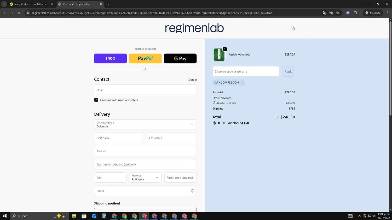Switch to the Verify Codes SimplyCodes tab

coord(30,4)
